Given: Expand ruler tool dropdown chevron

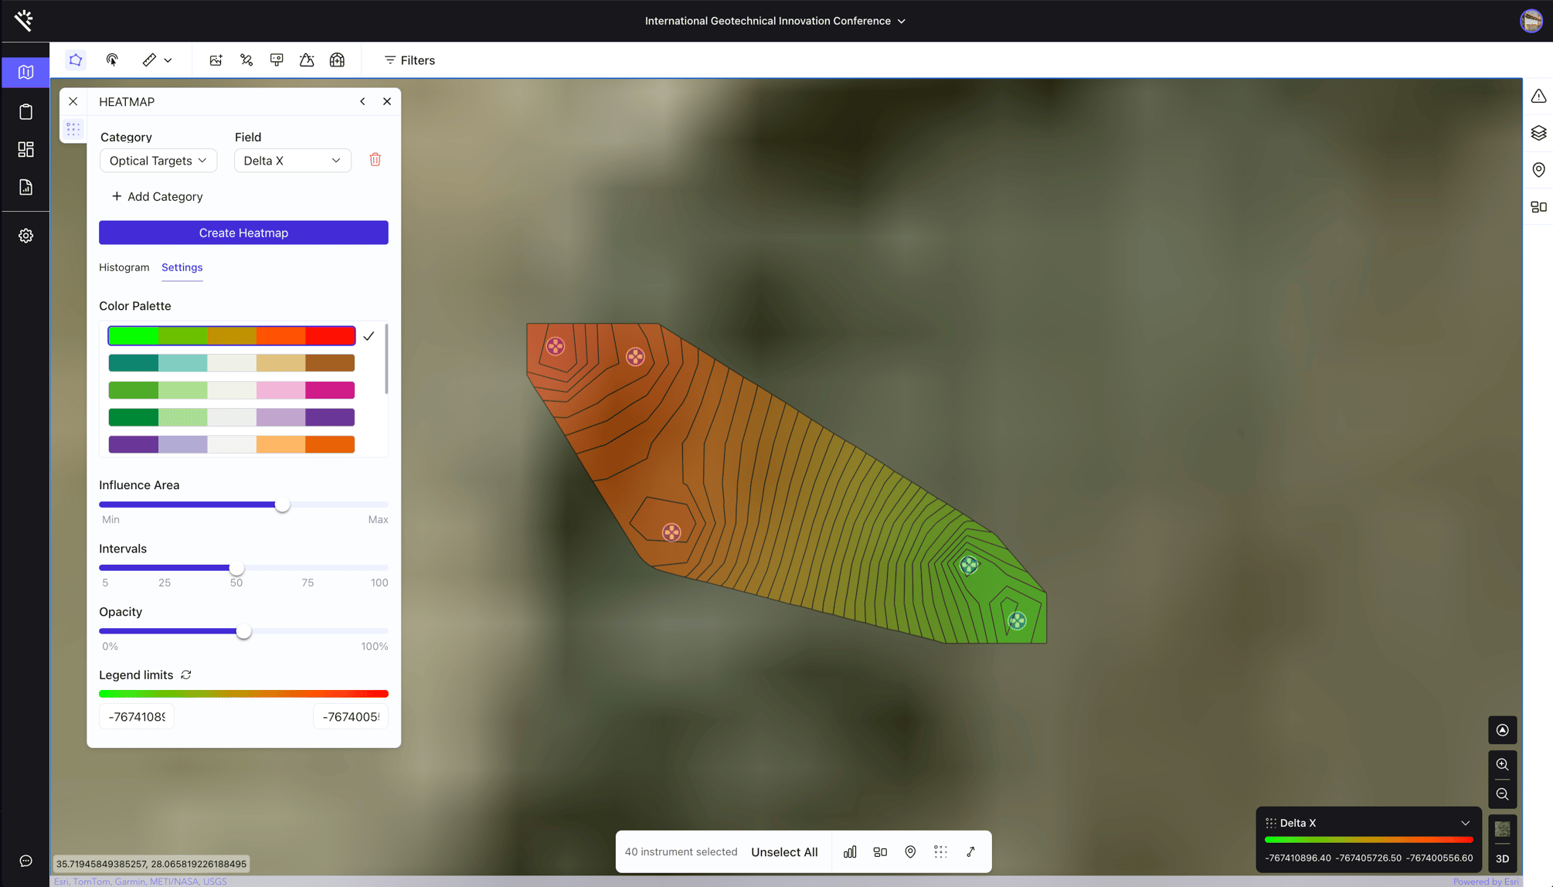Looking at the screenshot, I should point(168,60).
